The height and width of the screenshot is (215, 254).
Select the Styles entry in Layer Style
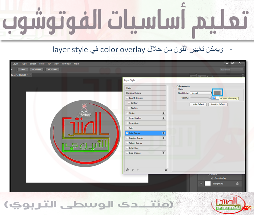coord(145,88)
